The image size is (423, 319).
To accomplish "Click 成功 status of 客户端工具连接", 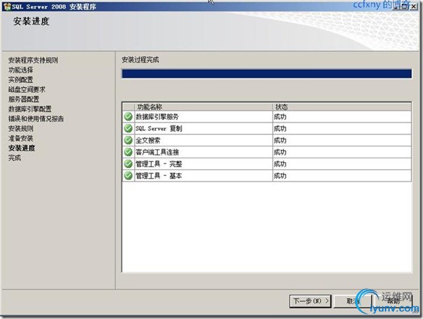I will tap(280, 152).
